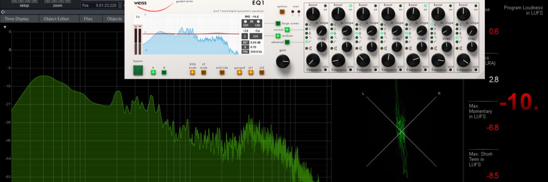The height and width of the screenshot is (182, 548).
Task: Click the move handle icon above tabs
Action: tap(3, 12)
